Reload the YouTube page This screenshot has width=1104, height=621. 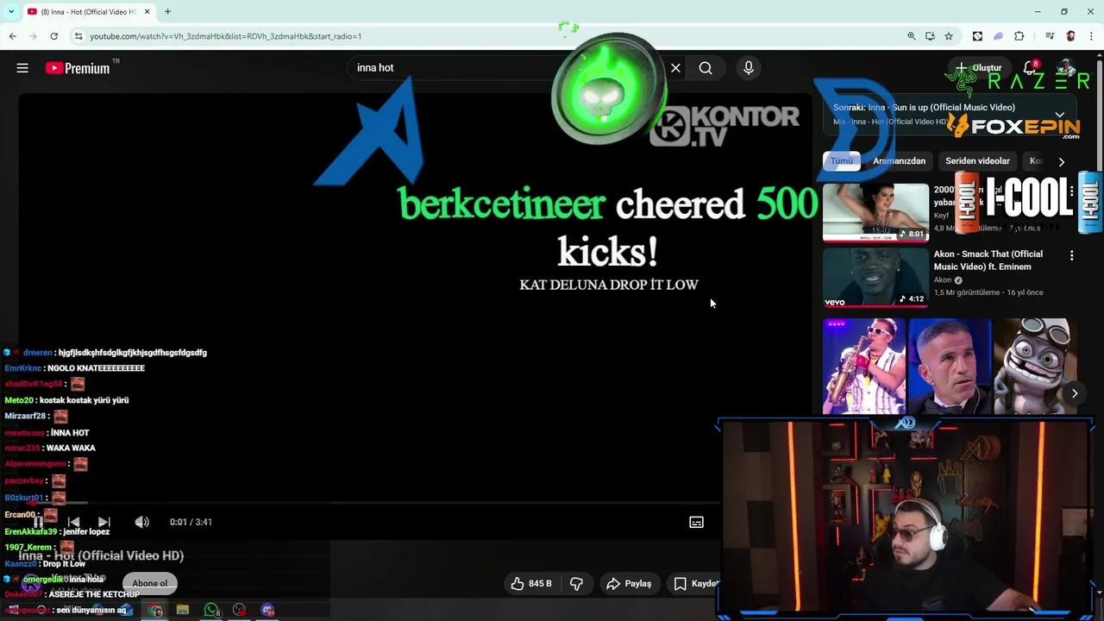coord(53,36)
